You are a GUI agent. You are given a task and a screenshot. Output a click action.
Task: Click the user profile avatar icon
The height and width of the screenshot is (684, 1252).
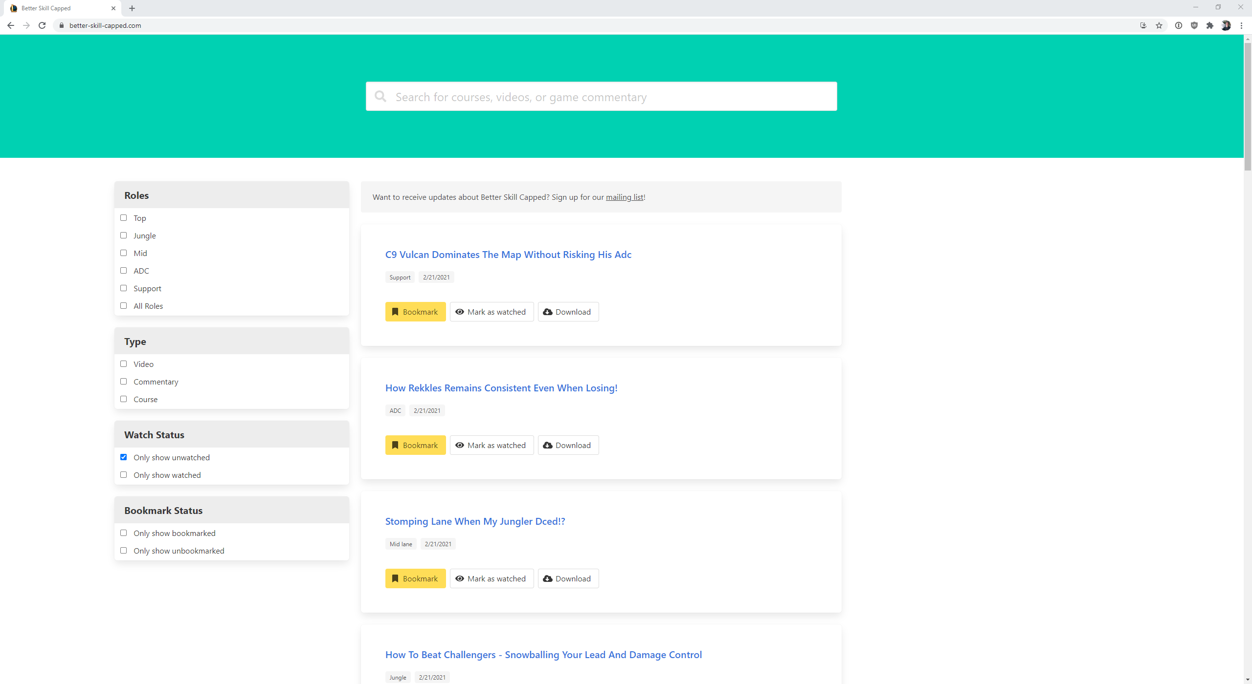[x=1226, y=25]
